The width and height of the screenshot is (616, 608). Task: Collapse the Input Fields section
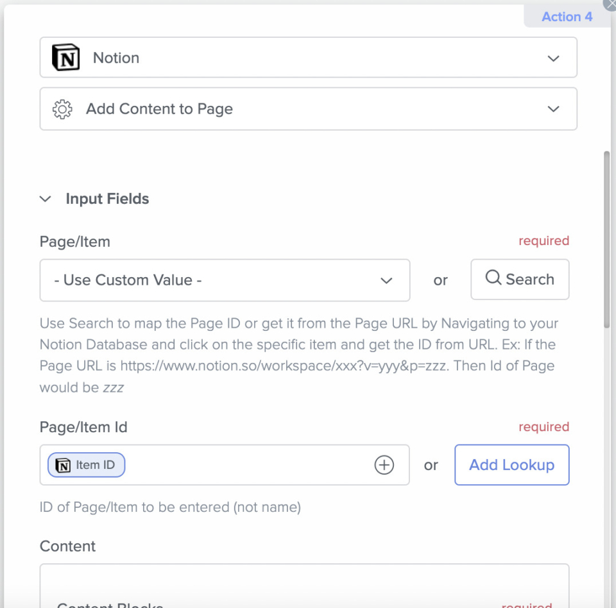coord(46,199)
